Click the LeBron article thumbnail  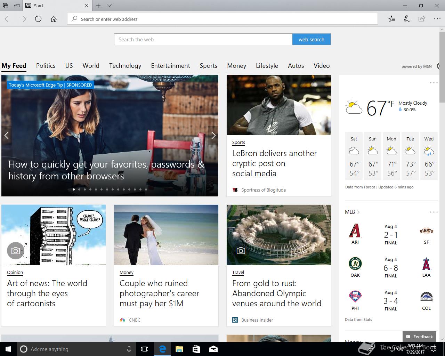pyautogui.click(x=279, y=105)
